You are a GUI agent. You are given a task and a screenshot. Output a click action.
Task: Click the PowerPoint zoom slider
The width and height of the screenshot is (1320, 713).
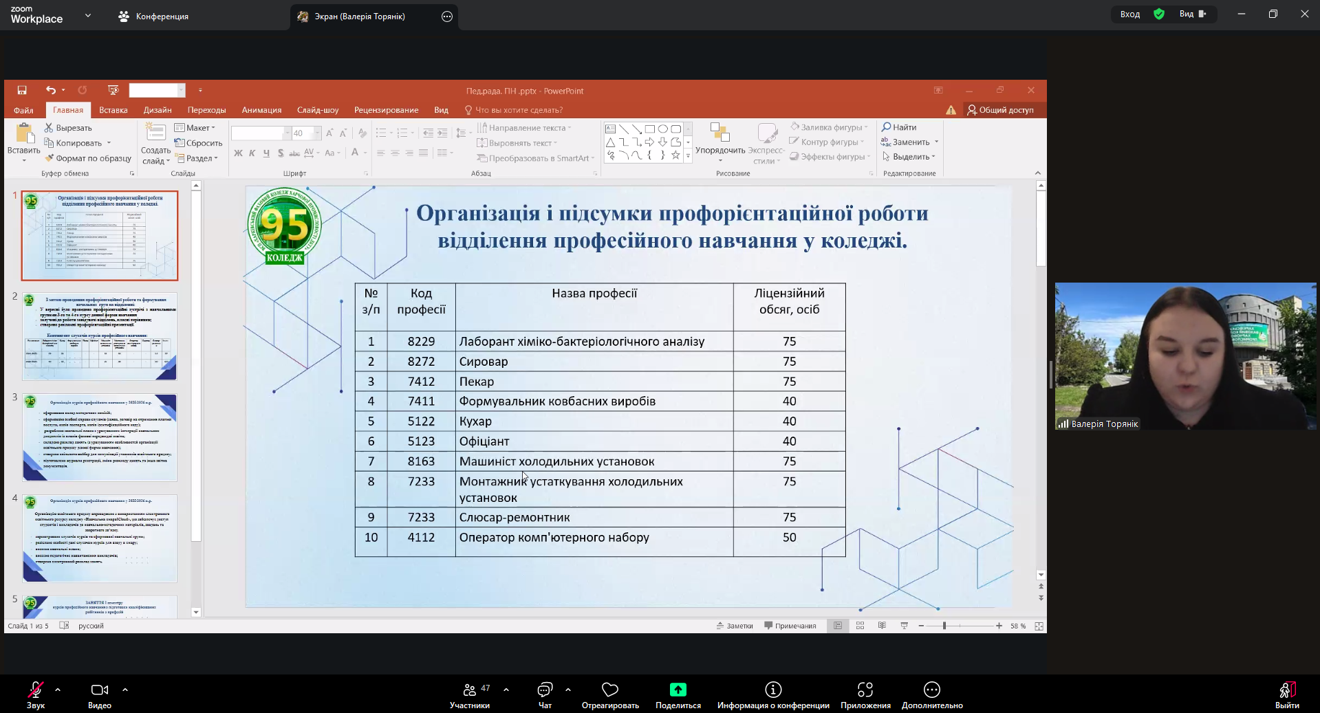944,626
